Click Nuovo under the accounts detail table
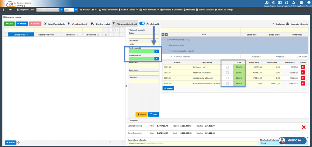 coord(168,88)
